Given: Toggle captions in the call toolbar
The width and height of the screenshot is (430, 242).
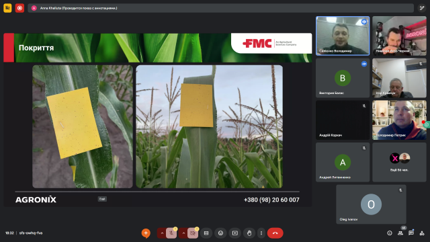Looking at the screenshot, I should click(x=206, y=233).
